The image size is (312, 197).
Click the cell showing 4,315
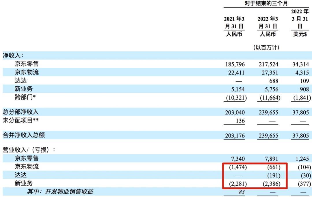coord(302,73)
